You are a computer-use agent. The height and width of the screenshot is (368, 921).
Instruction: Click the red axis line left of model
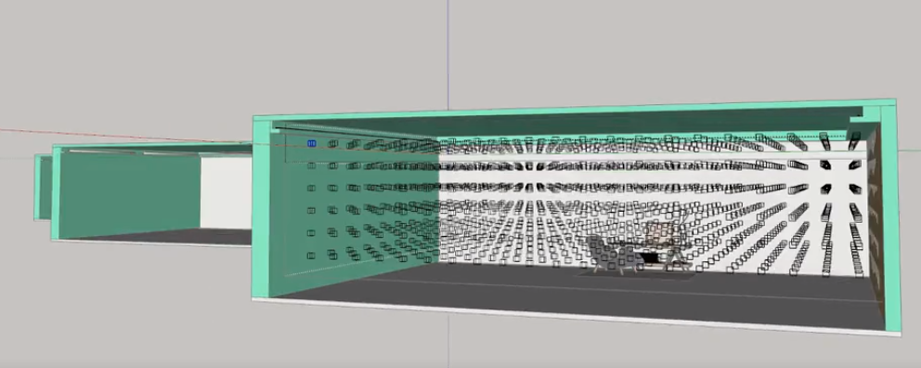point(118,135)
